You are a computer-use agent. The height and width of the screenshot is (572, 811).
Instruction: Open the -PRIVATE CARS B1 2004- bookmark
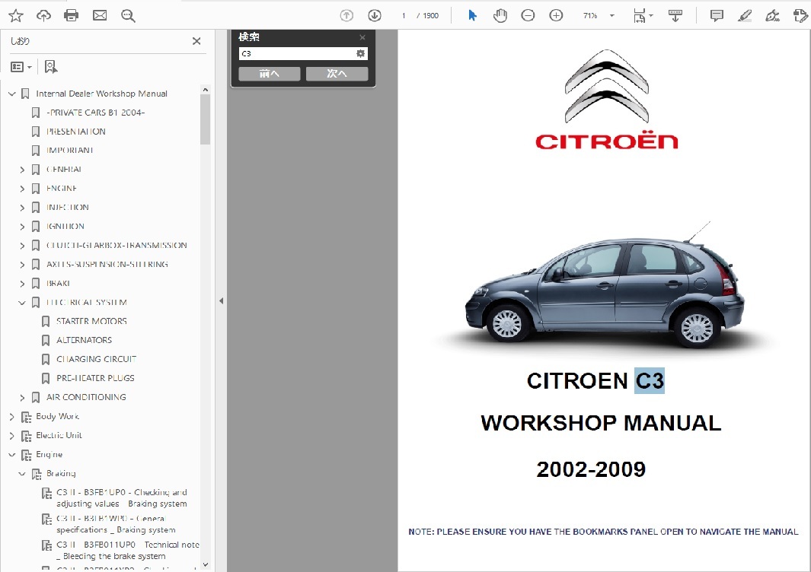95,113
